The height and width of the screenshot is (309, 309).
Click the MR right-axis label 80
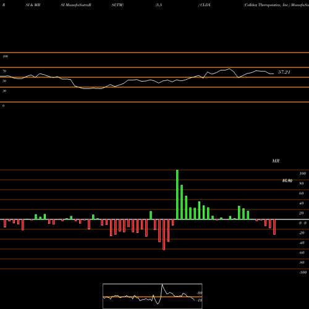tap(302, 184)
